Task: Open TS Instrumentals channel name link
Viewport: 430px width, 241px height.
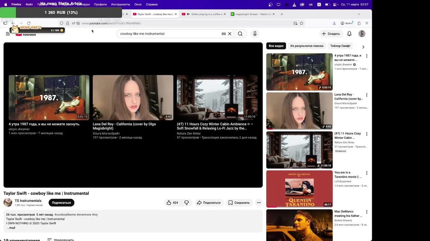Action: click(x=28, y=201)
